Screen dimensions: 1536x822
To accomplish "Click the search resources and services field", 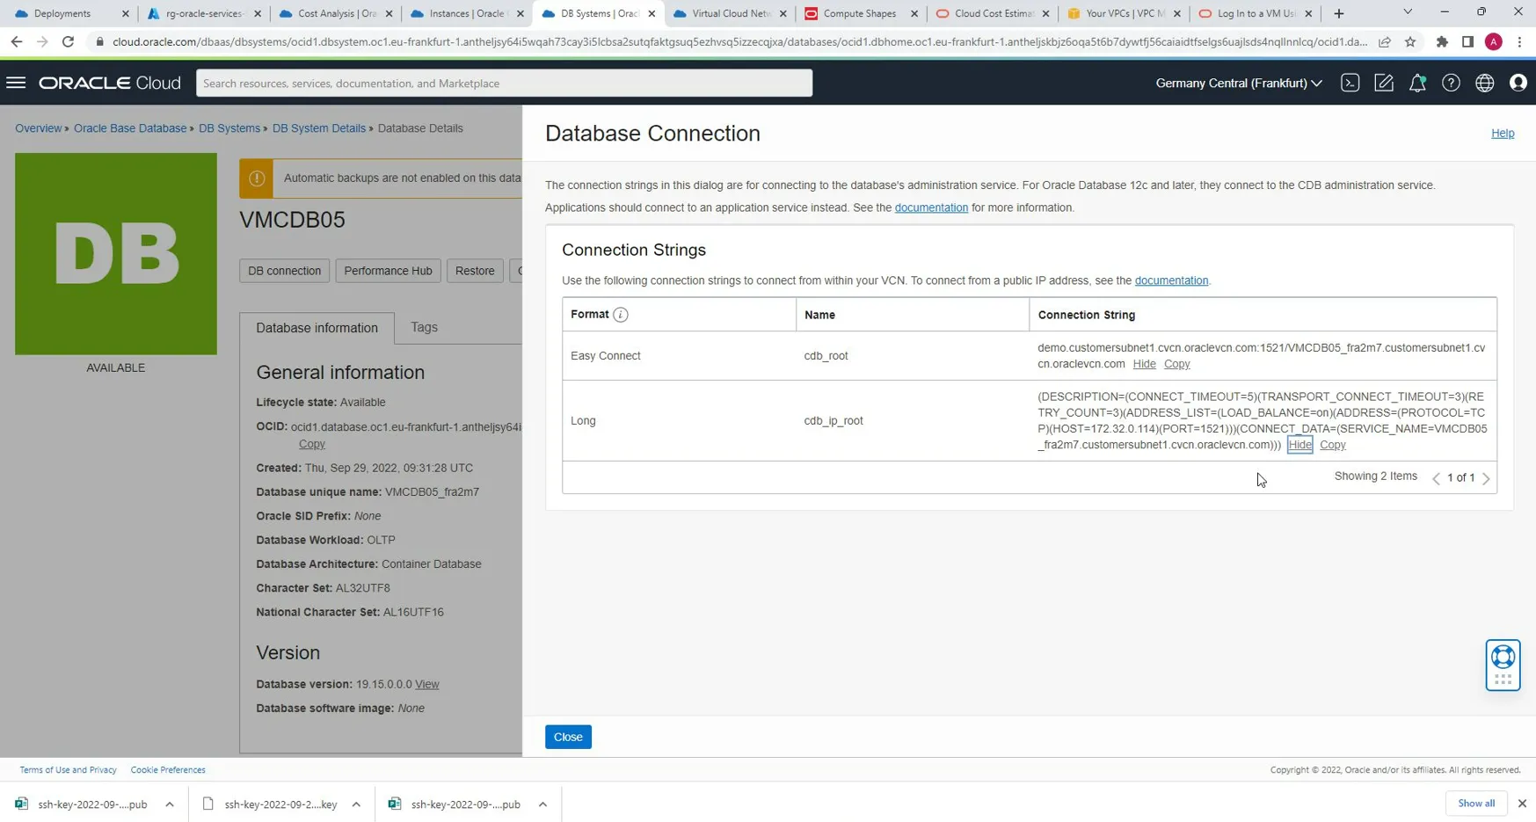I will [504, 84].
